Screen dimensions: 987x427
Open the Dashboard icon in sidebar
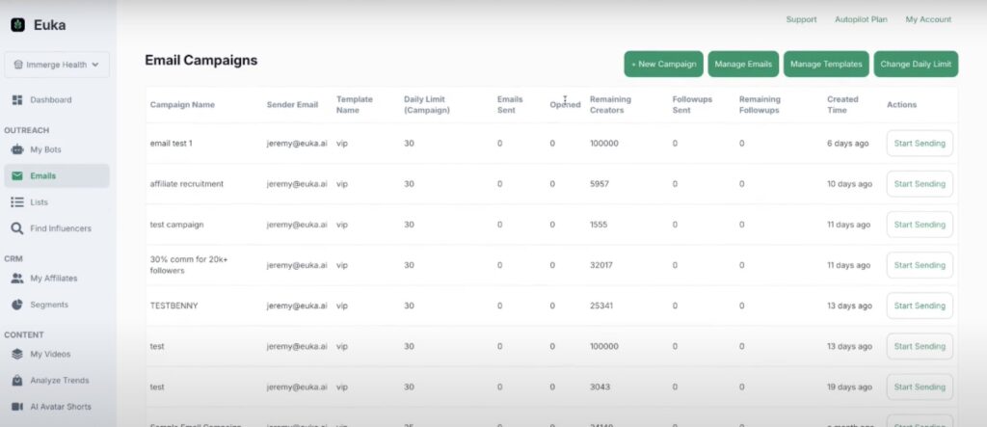tap(17, 100)
